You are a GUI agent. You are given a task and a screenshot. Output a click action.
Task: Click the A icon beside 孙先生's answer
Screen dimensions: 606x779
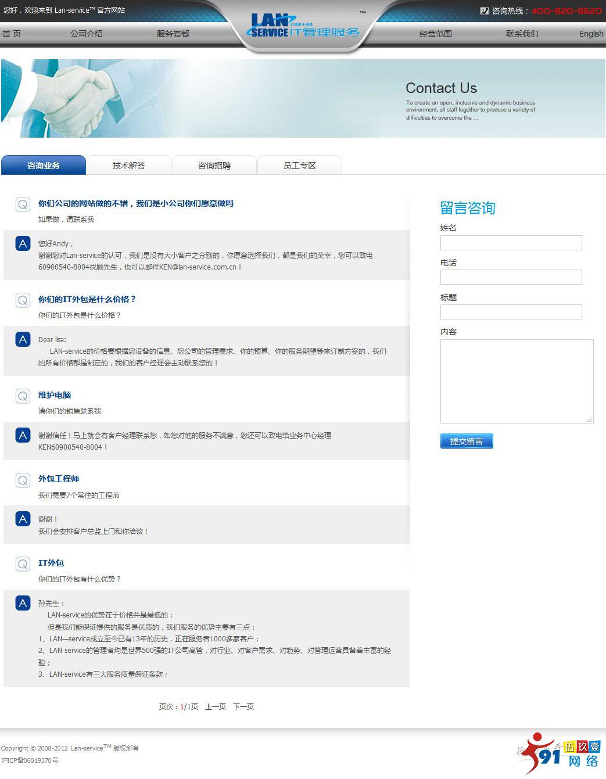pos(23,603)
